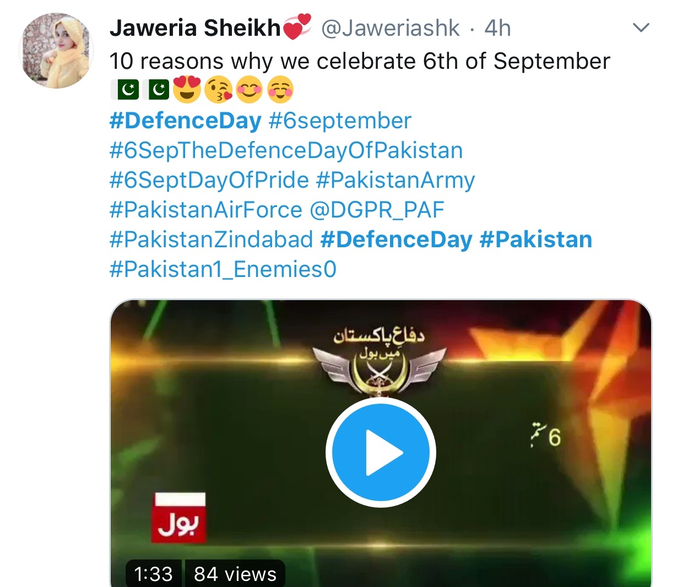The image size is (677, 587).
Task: Click the 84 views label
Action: coord(235,574)
